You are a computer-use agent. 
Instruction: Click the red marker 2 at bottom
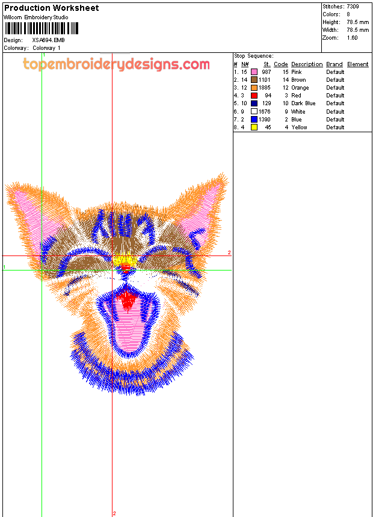[114, 513]
